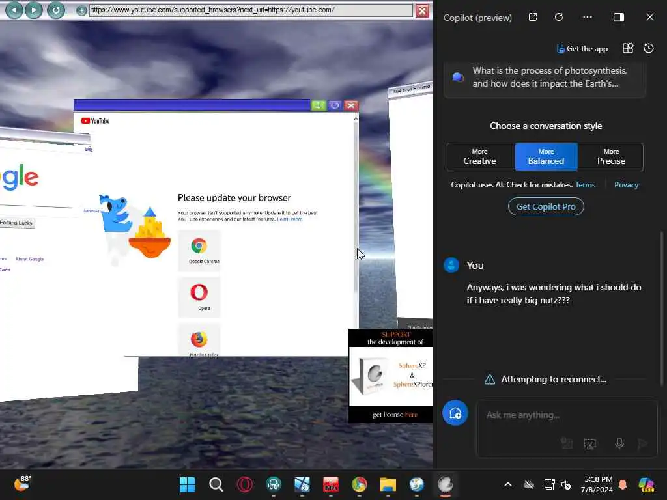Go back with SphereXPlorer back arrow

pos(14,10)
